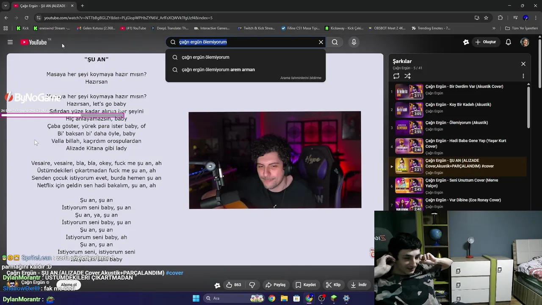This screenshot has width=542, height=305.
Task: Click 'Arama tahminlerini bildirme' link
Action: pyautogui.click(x=301, y=78)
